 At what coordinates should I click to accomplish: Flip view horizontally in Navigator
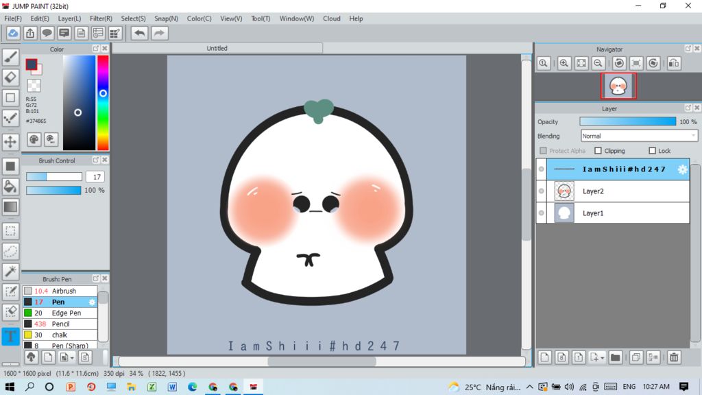pos(674,63)
